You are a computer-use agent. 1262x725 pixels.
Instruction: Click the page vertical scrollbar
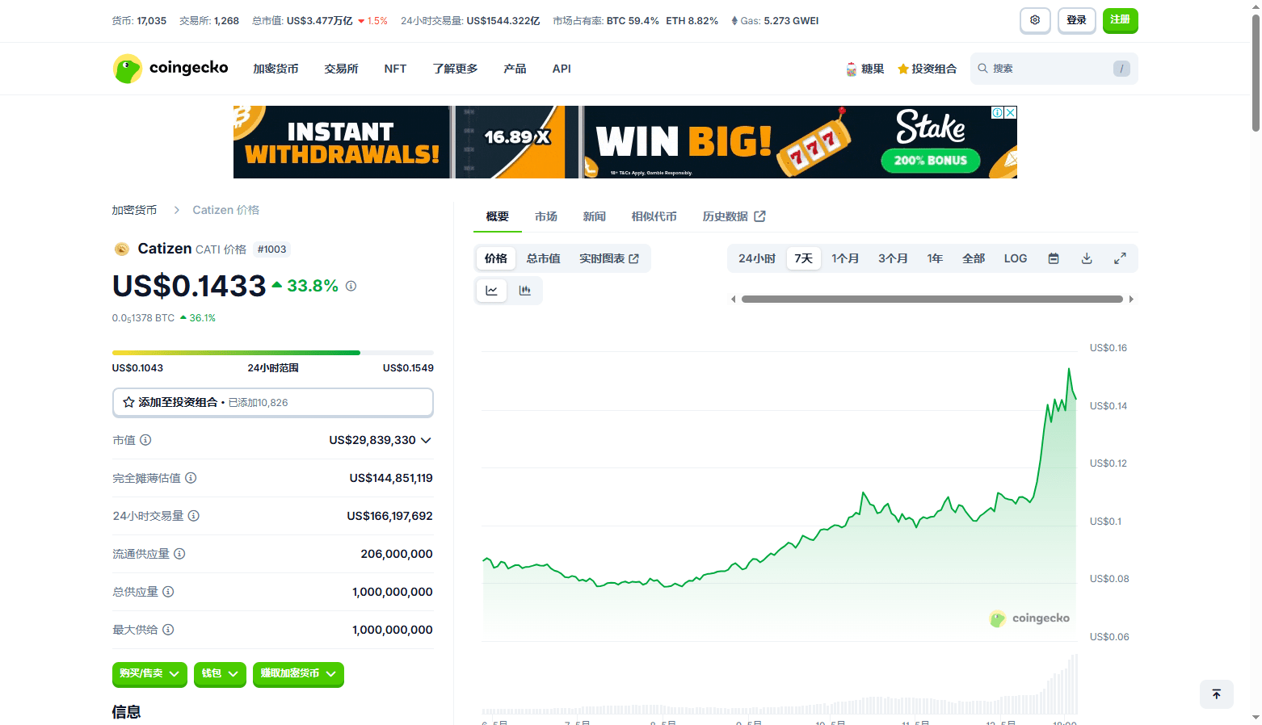coord(1256,73)
